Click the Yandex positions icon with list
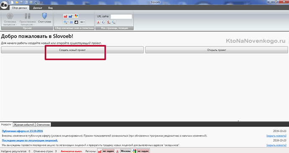The width and height of the screenshot is (289, 153). (x=109, y=22)
